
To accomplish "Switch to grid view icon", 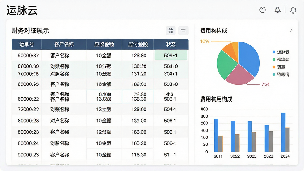I will coord(171,31).
